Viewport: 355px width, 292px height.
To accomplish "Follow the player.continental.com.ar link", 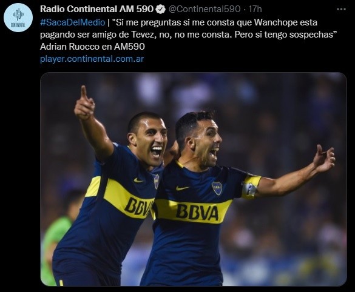I will 92,59.
